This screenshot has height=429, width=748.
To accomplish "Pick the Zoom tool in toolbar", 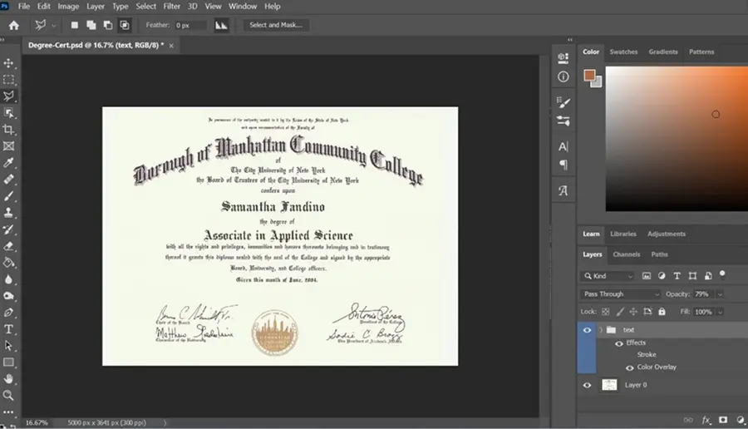I will pos(8,395).
